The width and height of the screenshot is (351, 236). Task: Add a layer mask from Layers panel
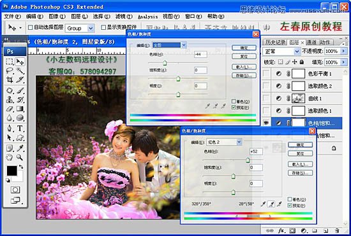[x=292, y=230]
